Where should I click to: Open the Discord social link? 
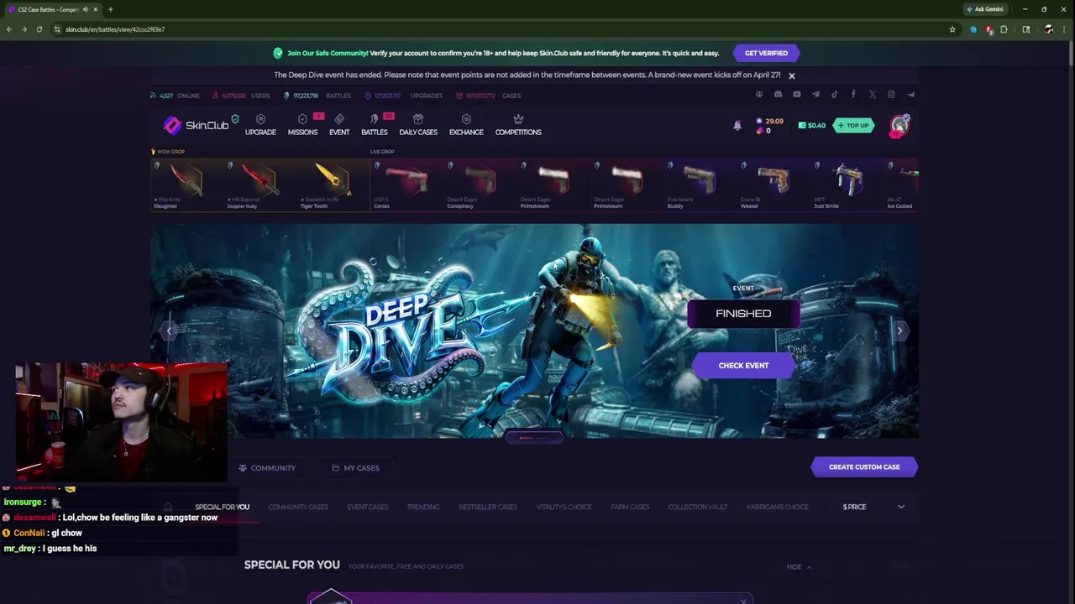coord(778,95)
